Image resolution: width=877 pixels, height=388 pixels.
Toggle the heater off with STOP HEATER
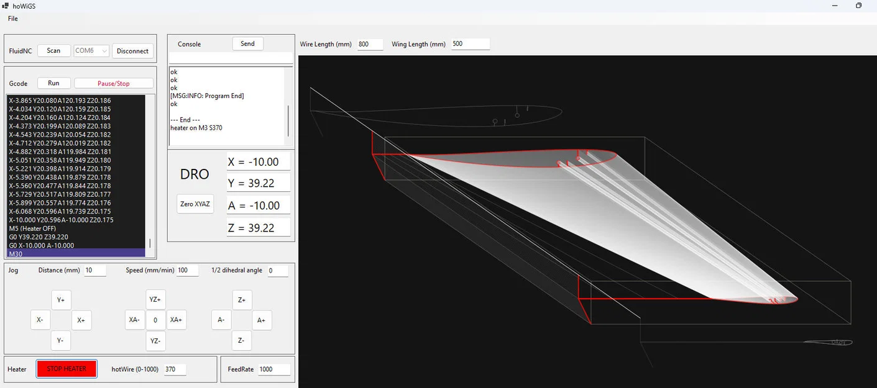66,369
